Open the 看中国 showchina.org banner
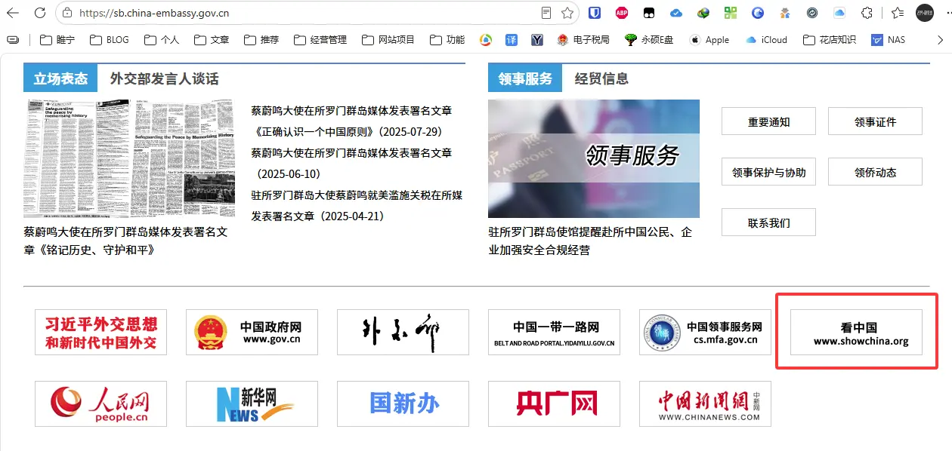 tap(856, 332)
